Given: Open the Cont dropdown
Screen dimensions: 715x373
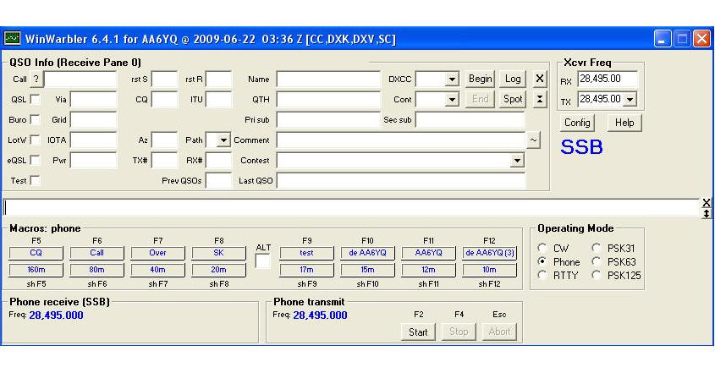Looking at the screenshot, I should (452, 100).
